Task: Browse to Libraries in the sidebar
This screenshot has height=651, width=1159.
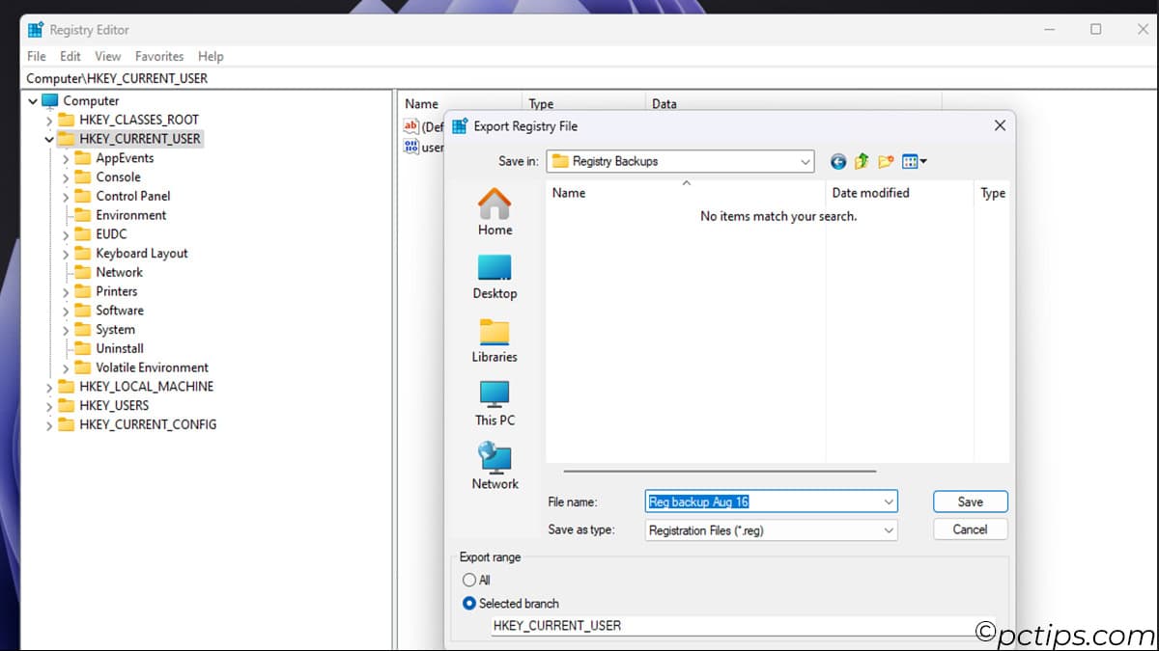Action: (495, 339)
